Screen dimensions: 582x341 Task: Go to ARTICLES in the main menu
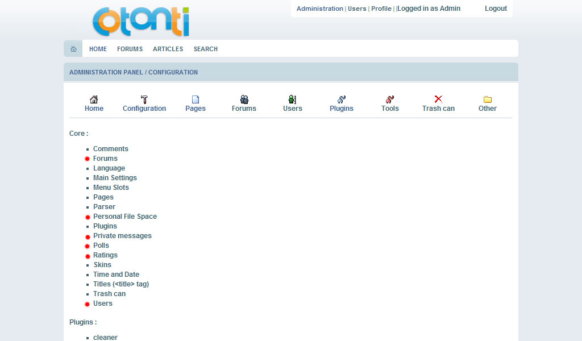coord(168,49)
